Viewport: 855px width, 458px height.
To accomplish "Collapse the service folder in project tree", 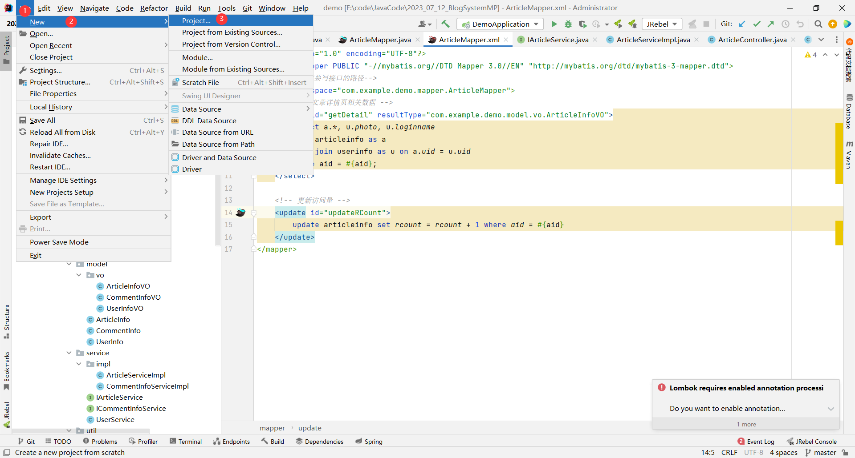I will pos(69,353).
